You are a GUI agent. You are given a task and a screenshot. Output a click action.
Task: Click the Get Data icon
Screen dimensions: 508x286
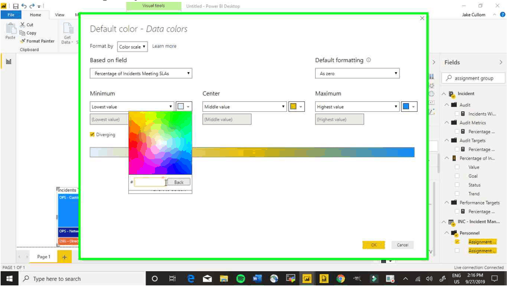(x=68, y=29)
